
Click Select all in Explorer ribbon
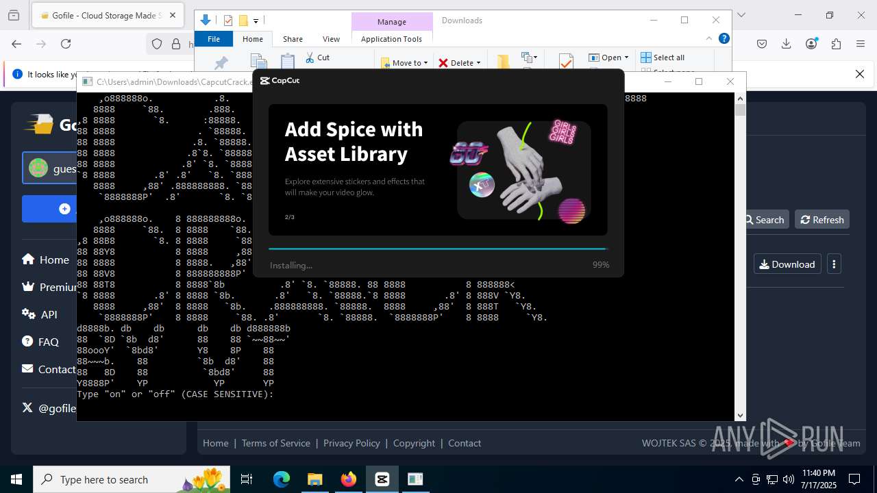[663, 58]
